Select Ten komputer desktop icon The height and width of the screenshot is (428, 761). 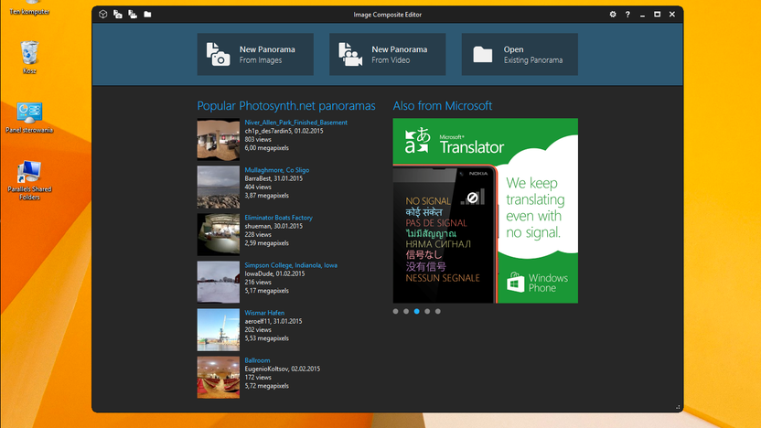(x=29, y=8)
